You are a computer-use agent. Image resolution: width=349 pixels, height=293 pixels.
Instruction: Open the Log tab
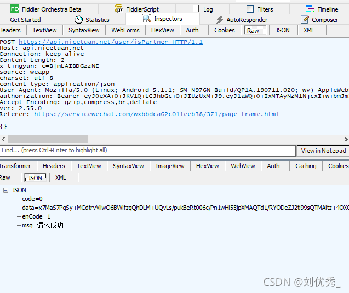[203, 9]
